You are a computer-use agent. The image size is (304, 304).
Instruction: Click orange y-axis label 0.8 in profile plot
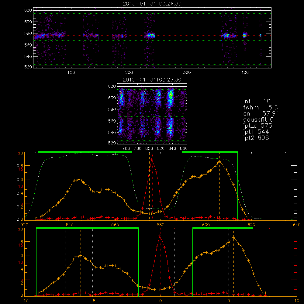point(20,166)
